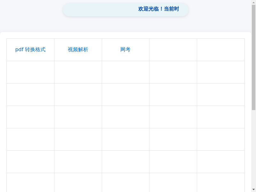
Task: Open the pdf 转换格式 link
Action: coord(30,50)
